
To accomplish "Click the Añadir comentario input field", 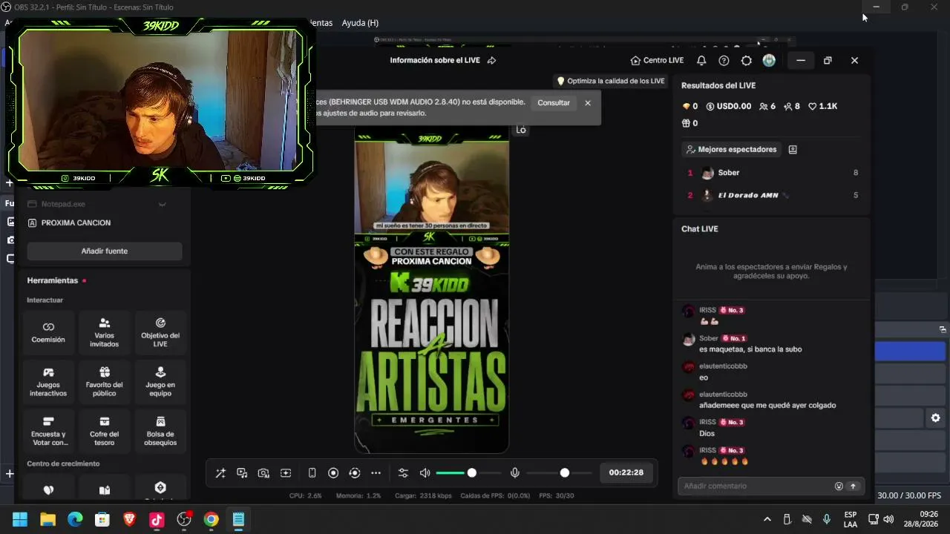I will tap(756, 486).
